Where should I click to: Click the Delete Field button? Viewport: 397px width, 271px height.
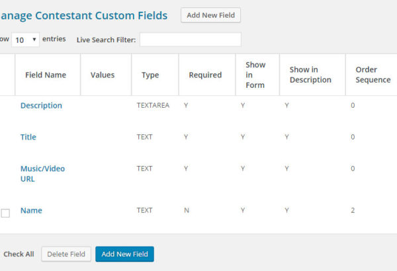pyautogui.click(x=66, y=254)
